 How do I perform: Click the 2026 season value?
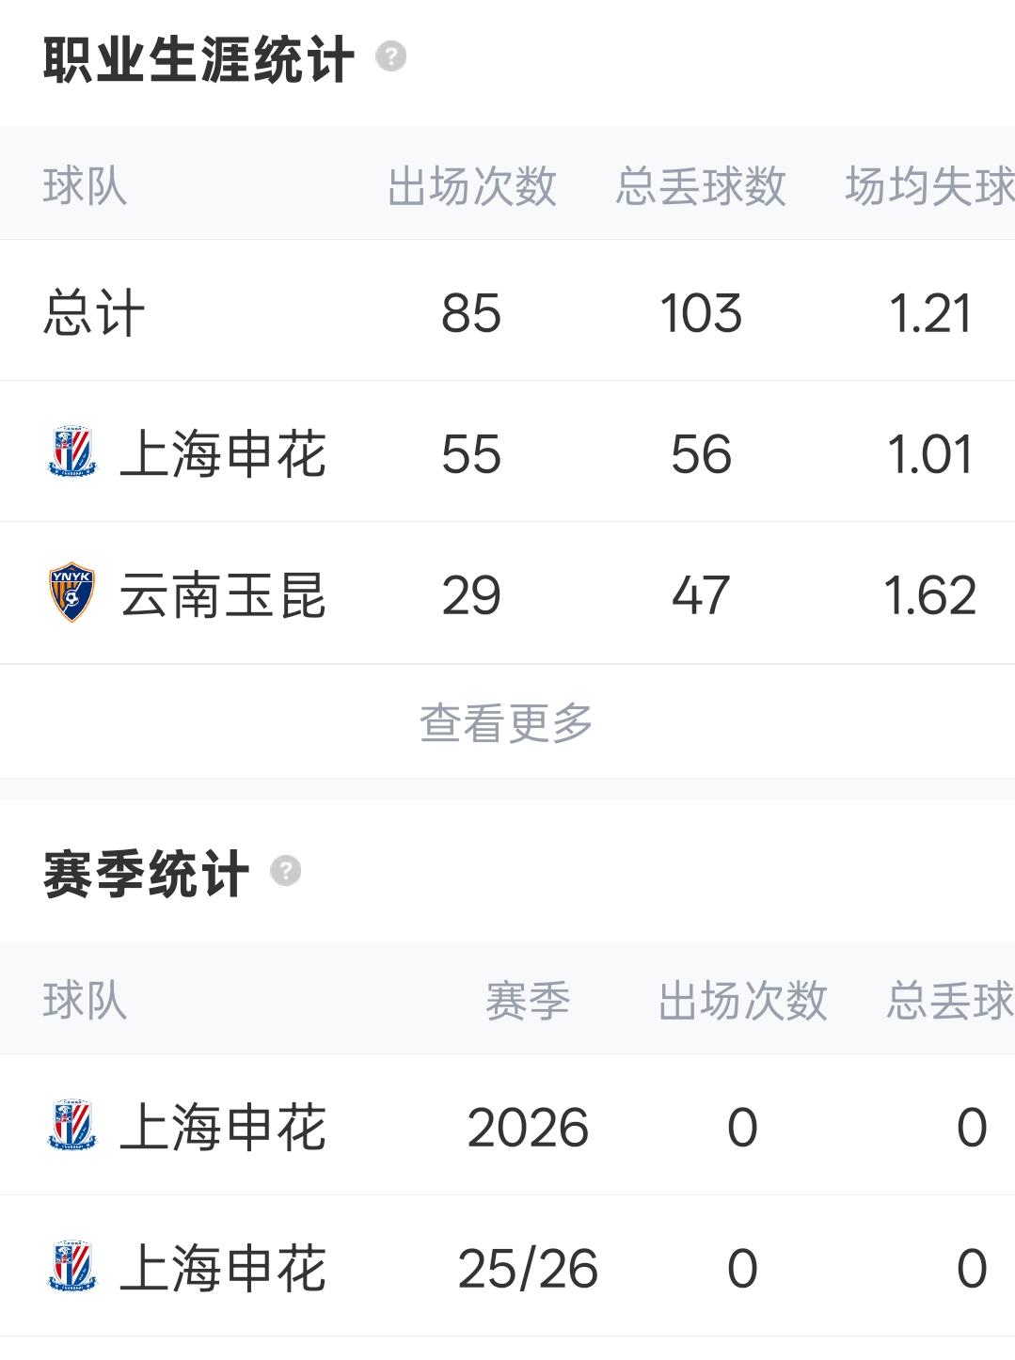pyautogui.click(x=528, y=1128)
